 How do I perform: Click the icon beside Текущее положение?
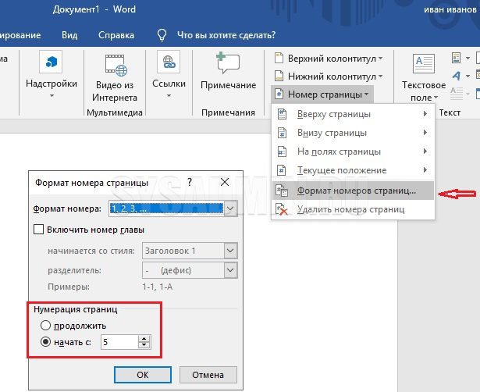[x=282, y=170]
